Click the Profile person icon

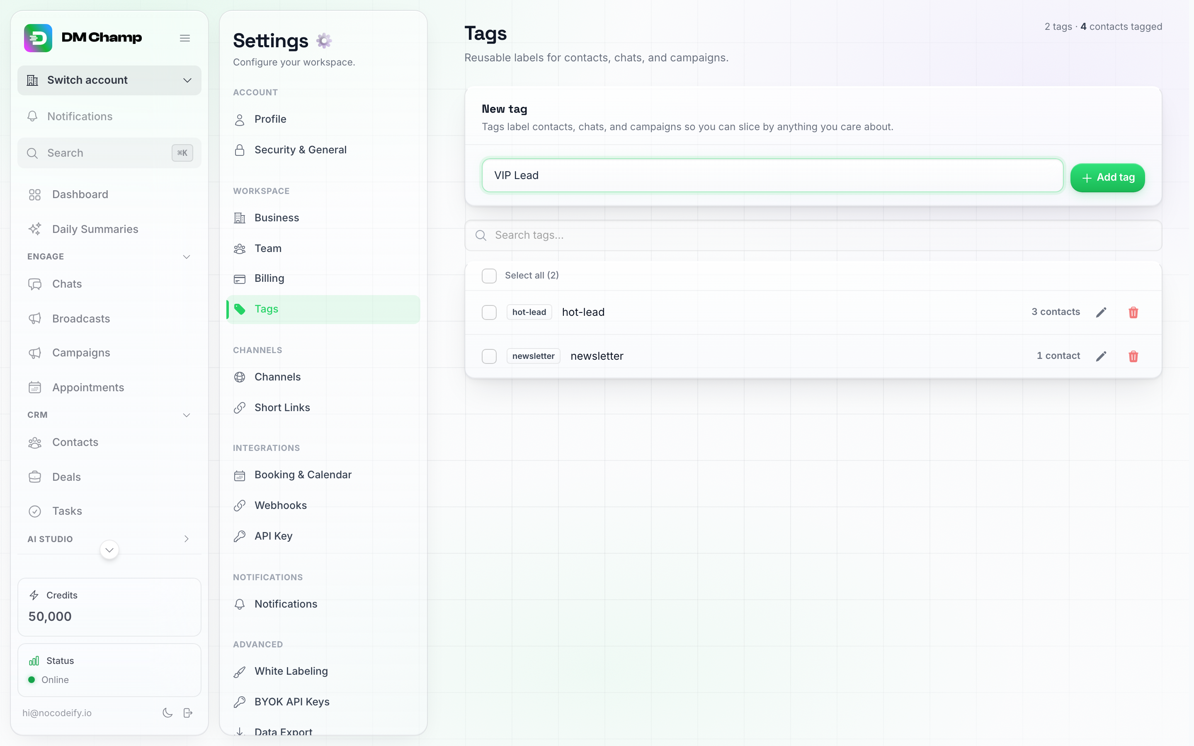[x=240, y=119]
